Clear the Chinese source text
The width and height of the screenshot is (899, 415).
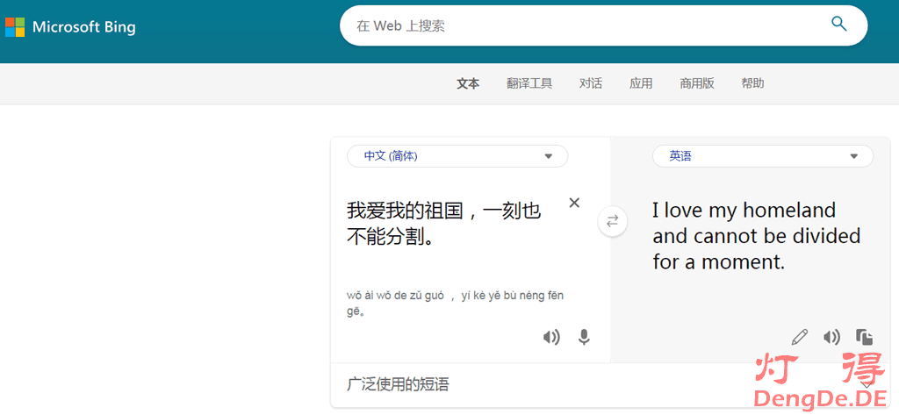click(x=574, y=203)
